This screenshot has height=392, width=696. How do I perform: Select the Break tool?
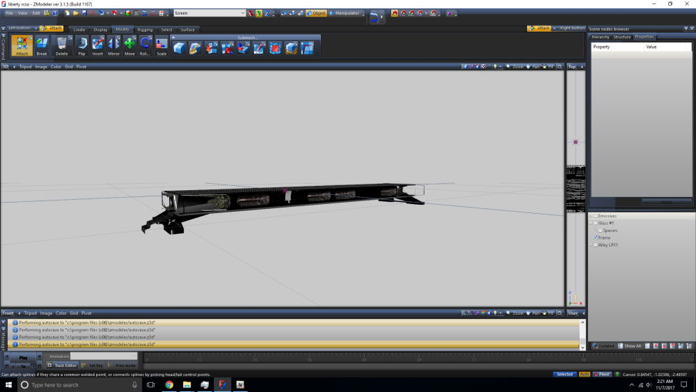42,46
